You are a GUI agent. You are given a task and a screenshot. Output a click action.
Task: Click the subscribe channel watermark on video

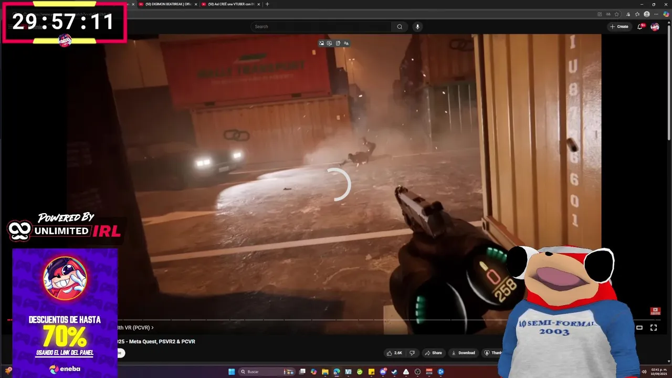click(655, 311)
